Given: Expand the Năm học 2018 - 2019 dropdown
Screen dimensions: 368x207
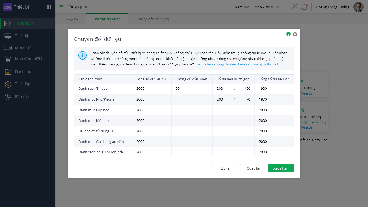Looking at the screenshot, I should click(267, 7).
